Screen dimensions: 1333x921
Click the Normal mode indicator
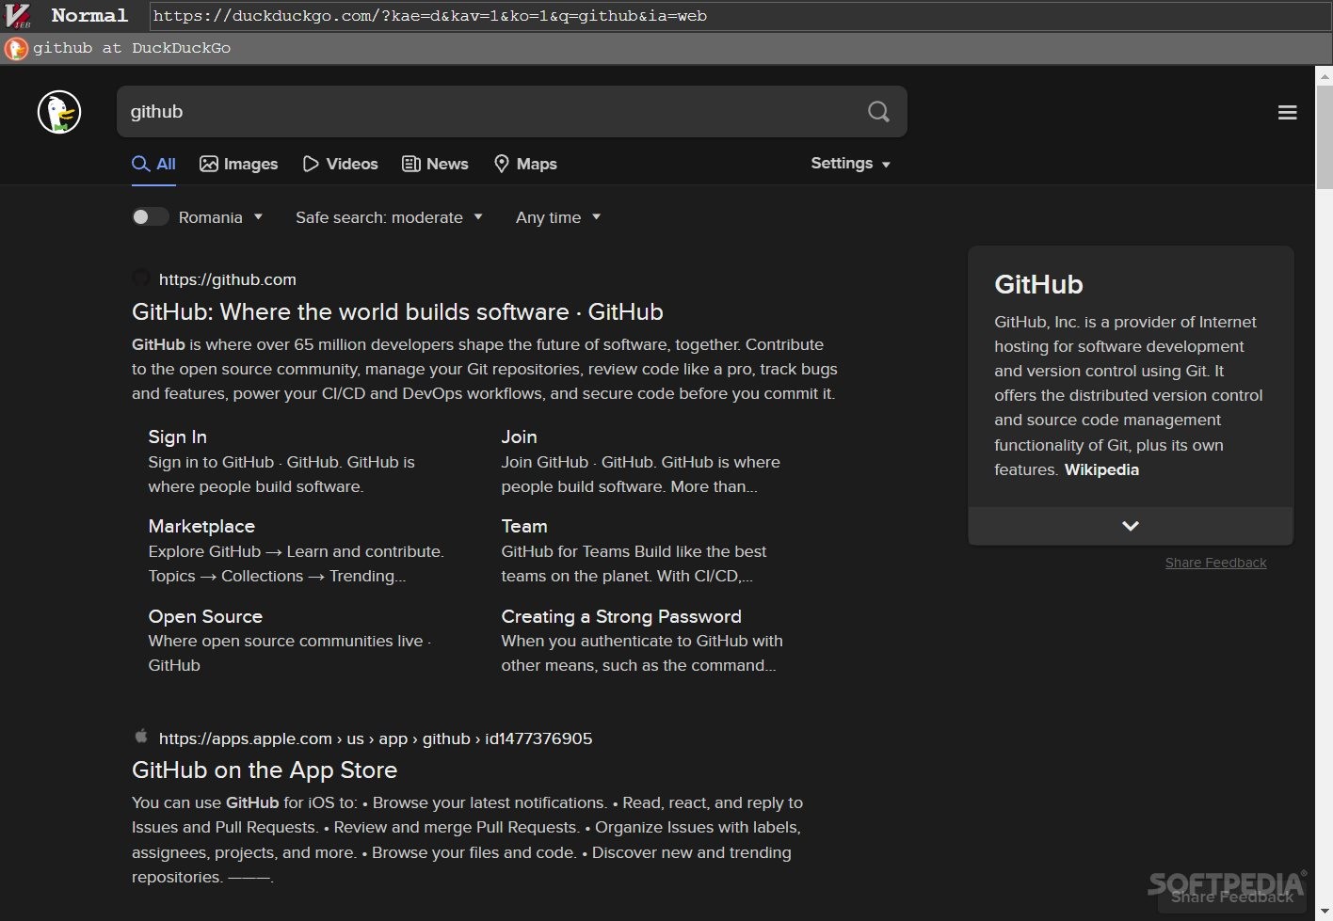pyautogui.click(x=89, y=16)
